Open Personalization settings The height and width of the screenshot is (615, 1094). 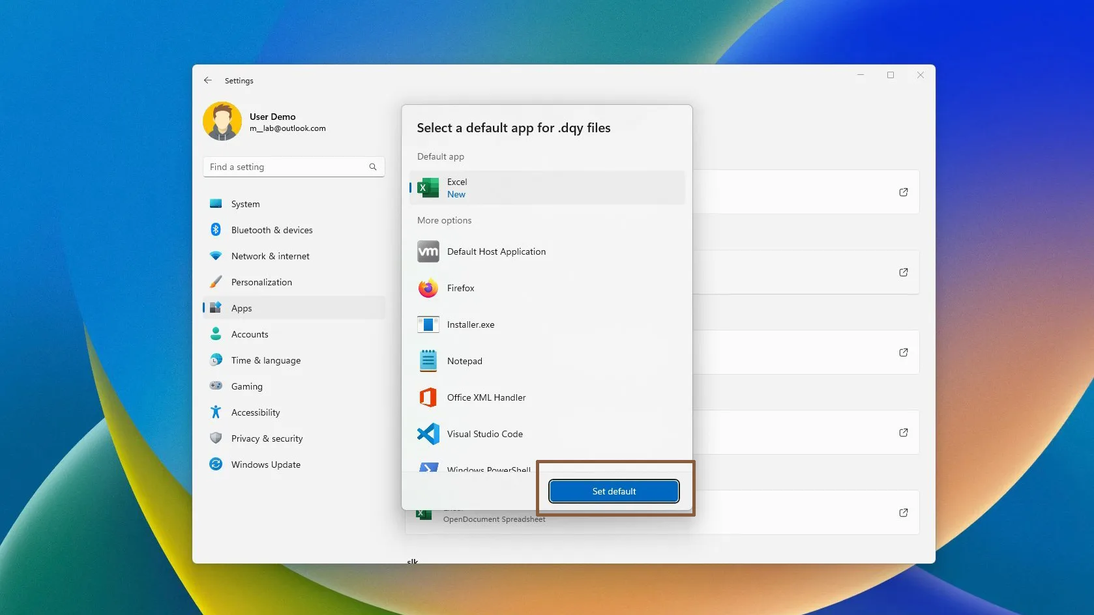(294, 282)
